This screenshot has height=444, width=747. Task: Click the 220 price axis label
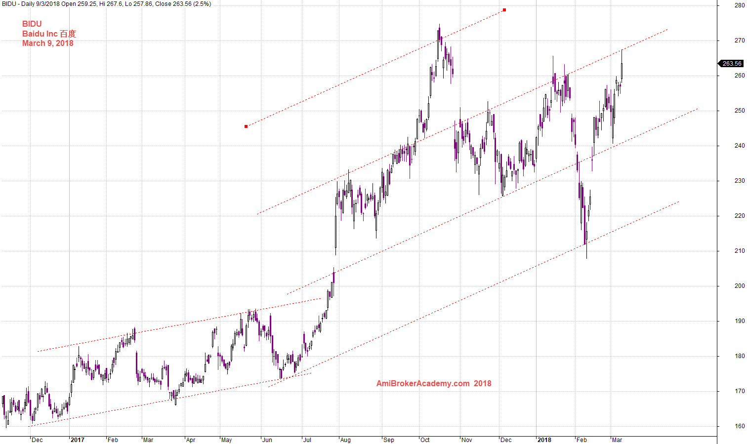point(740,216)
